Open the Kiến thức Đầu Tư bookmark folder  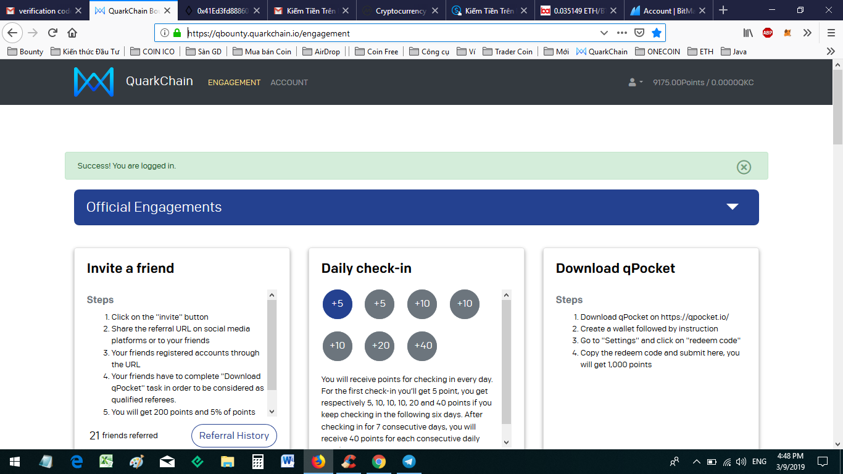tap(85, 52)
